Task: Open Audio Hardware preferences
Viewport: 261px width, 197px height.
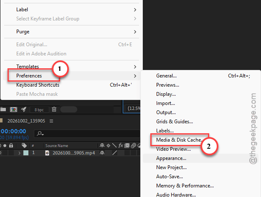Action: 200,194
